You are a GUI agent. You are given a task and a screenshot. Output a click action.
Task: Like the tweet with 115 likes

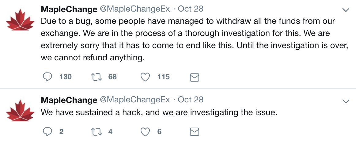coord(145,77)
